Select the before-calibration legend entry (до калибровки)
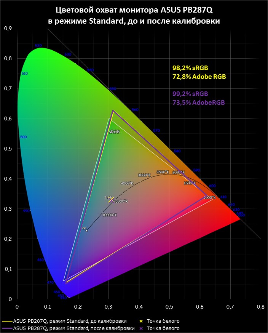The width and height of the screenshot is (268, 333). 70,321
